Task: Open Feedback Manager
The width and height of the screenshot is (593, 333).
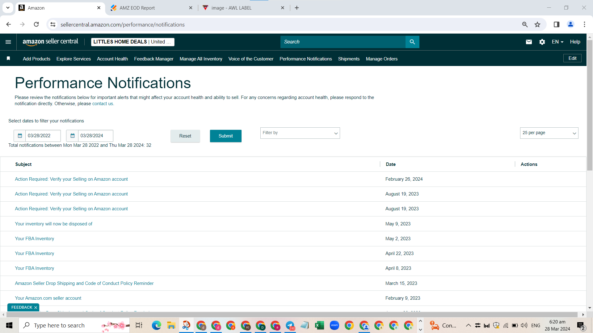Action: [x=154, y=59]
